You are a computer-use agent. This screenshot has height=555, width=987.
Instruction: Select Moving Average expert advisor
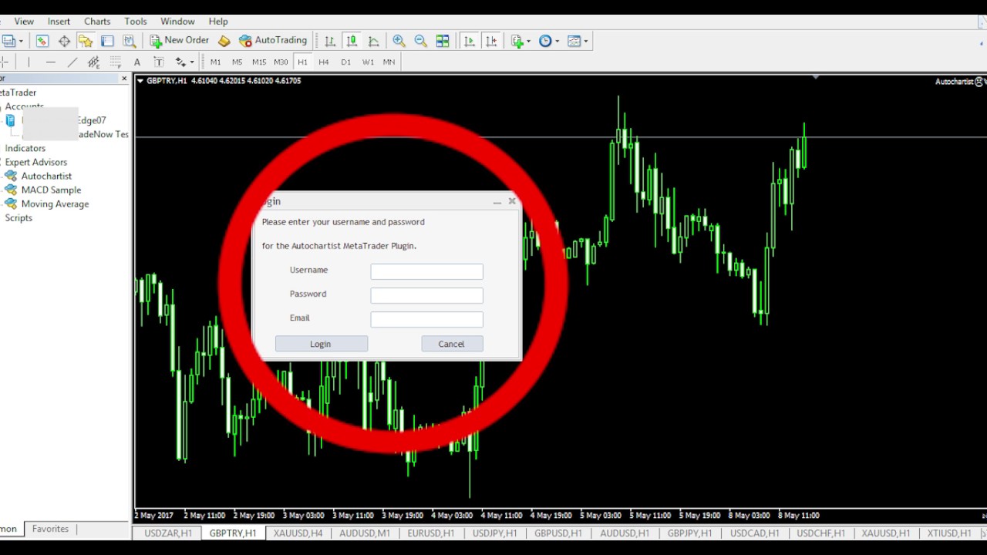55,203
